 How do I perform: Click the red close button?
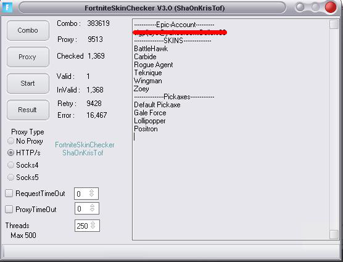pos(330,7)
